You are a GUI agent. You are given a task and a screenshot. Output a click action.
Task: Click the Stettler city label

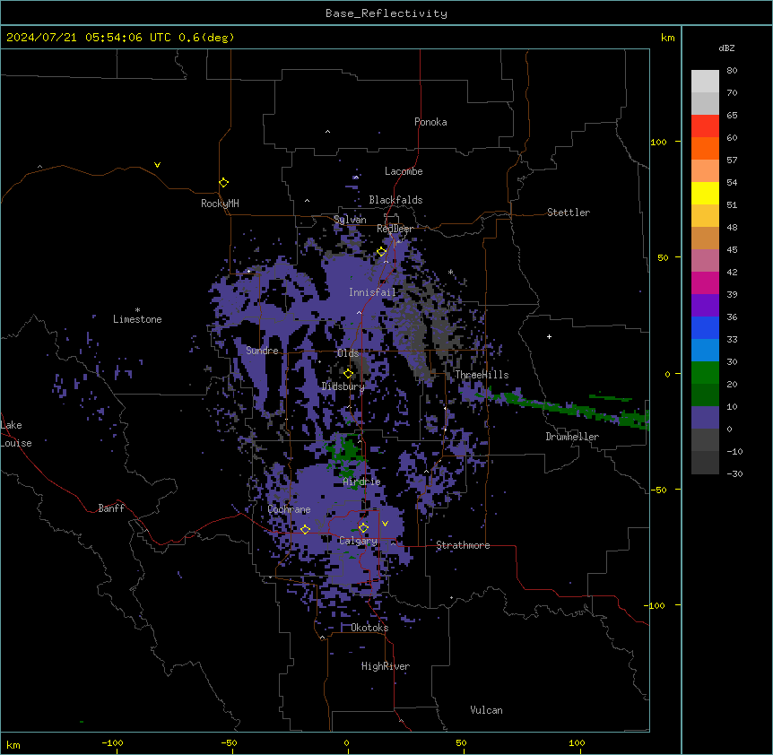(569, 213)
